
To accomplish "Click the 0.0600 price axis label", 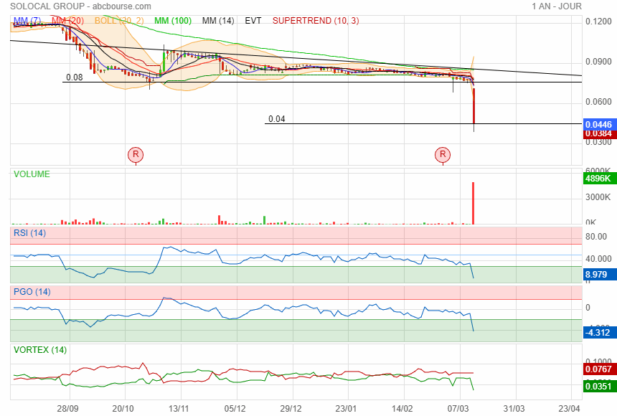I will coord(598,102).
